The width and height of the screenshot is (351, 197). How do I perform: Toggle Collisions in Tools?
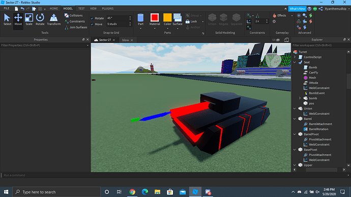point(74,15)
